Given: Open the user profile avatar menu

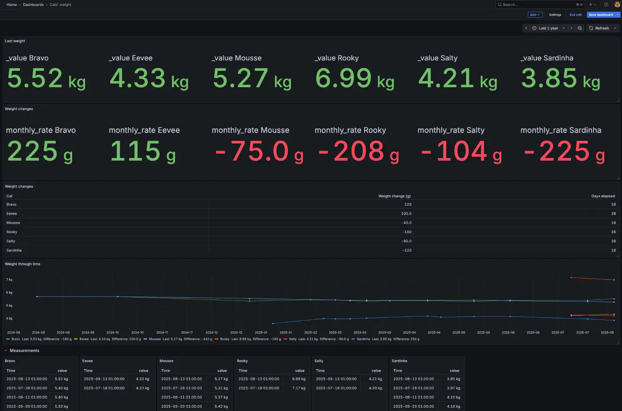Looking at the screenshot, I should click(x=617, y=5).
